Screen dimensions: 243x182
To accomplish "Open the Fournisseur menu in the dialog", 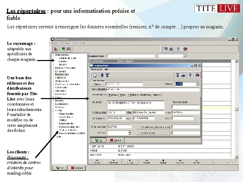I will point(96,69).
